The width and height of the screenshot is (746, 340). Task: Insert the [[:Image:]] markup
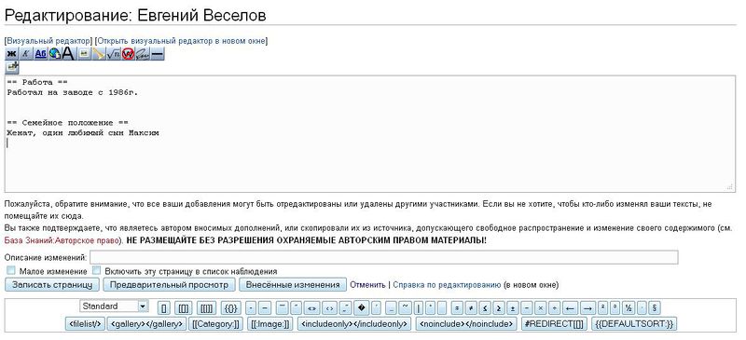tap(270, 324)
